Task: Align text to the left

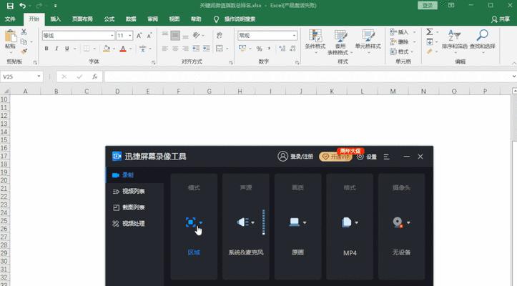Action: point(165,49)
